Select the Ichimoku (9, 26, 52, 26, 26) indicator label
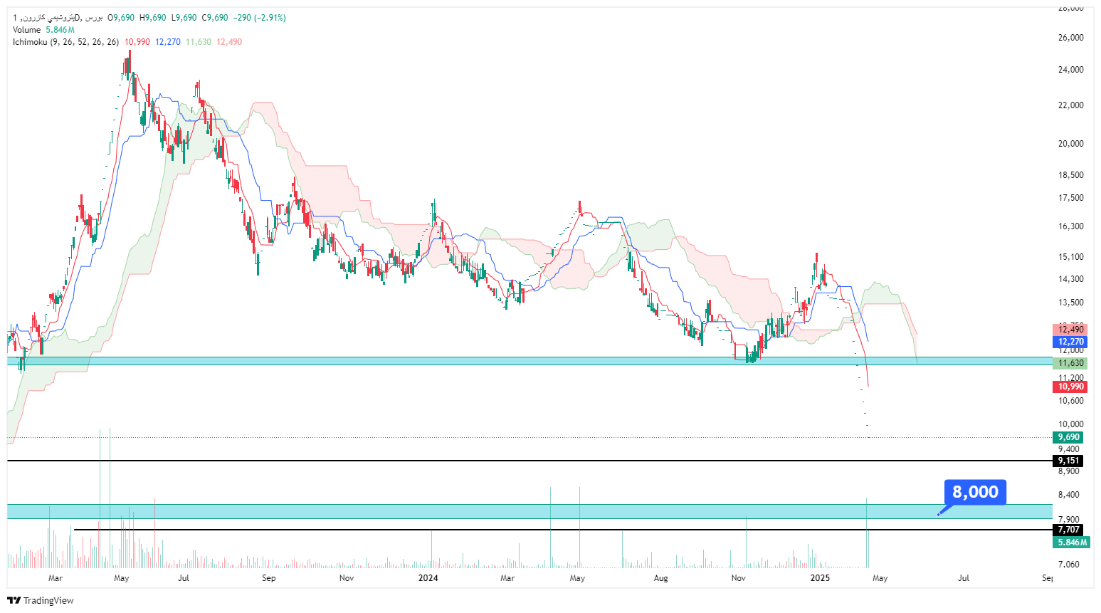The image size is (1101, 613). pyautogui.click(x=66, y=42)
